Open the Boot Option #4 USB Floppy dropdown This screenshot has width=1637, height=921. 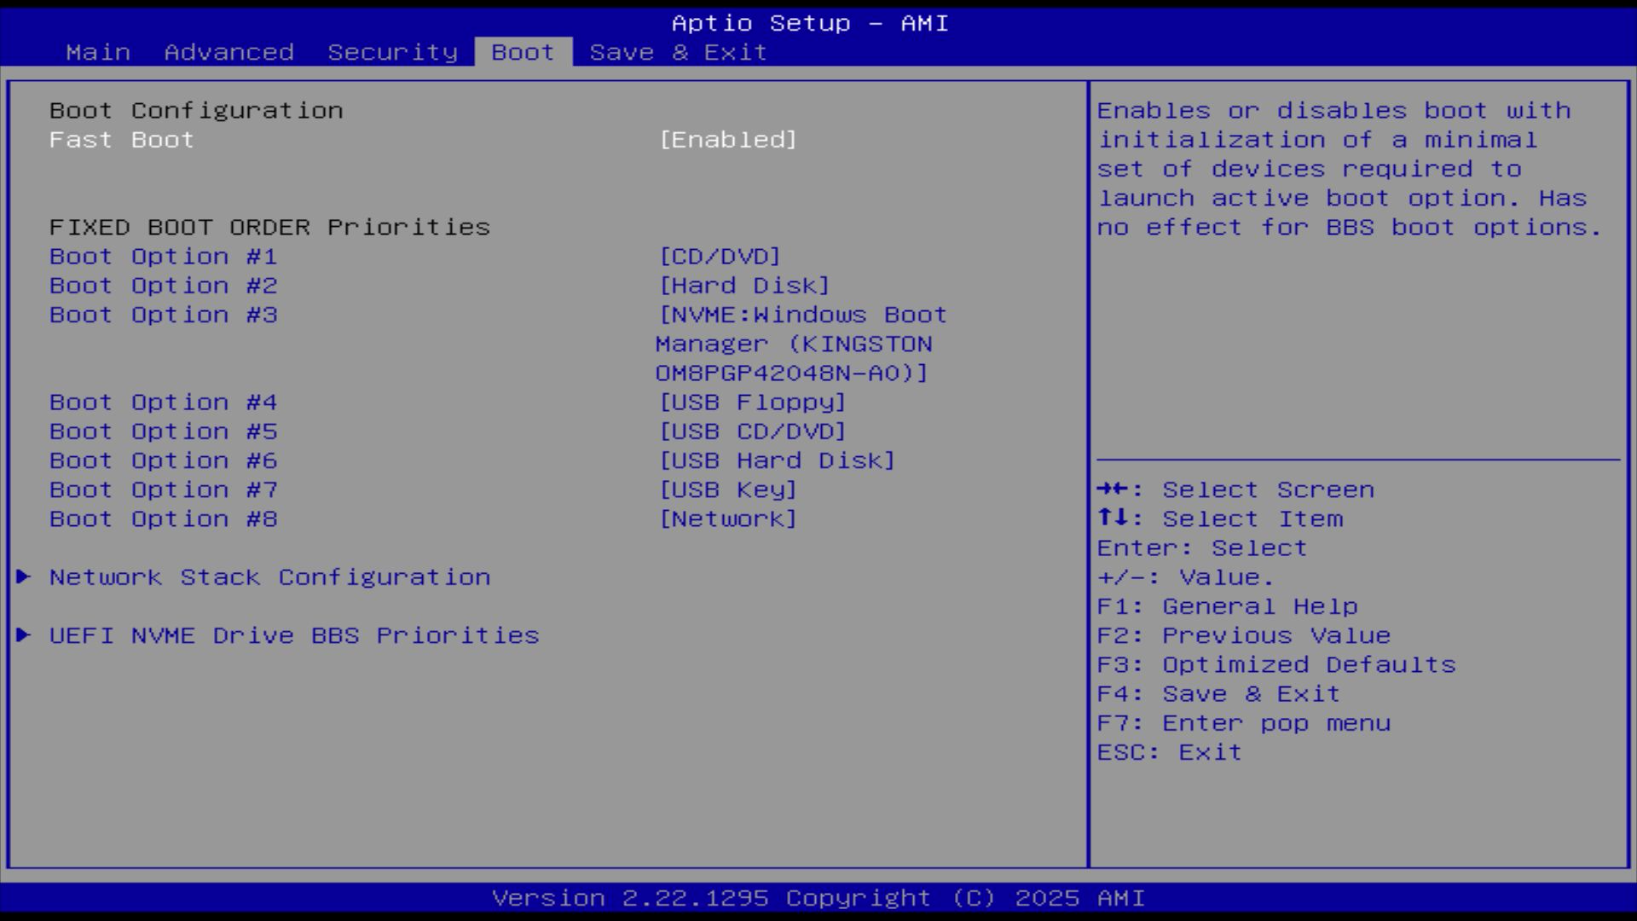pyautogui.click(x=752, y=403)
